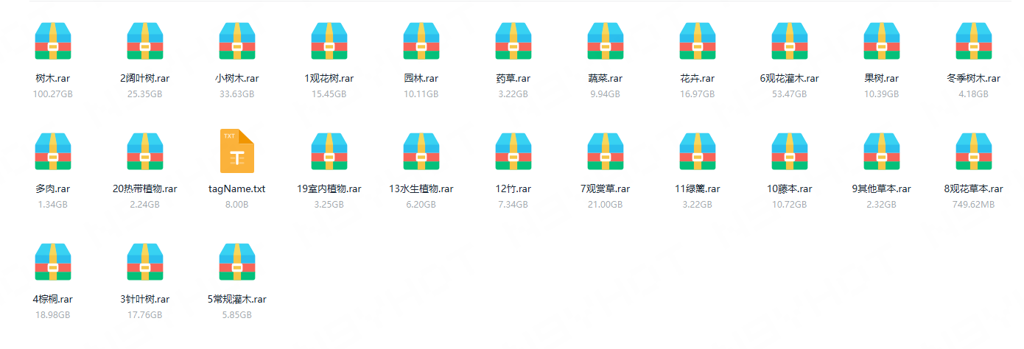Image resolution: width=1024 pixels, height=349 pixels.
Task: Select the 冬季树木.rar archive icon
Action: coord(974,40)
